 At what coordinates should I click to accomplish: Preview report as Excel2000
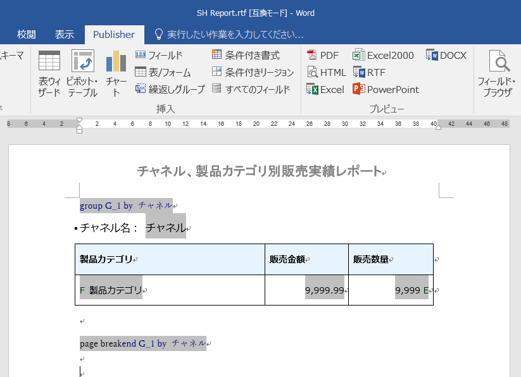[383, 55]
